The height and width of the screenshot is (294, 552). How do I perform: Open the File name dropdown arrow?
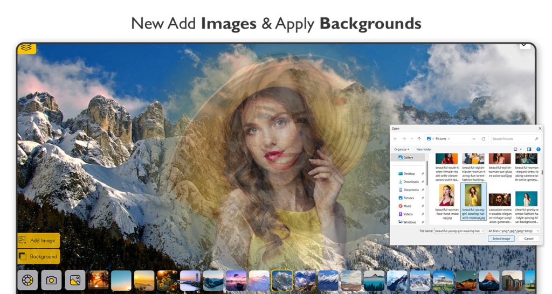[483, 231]
